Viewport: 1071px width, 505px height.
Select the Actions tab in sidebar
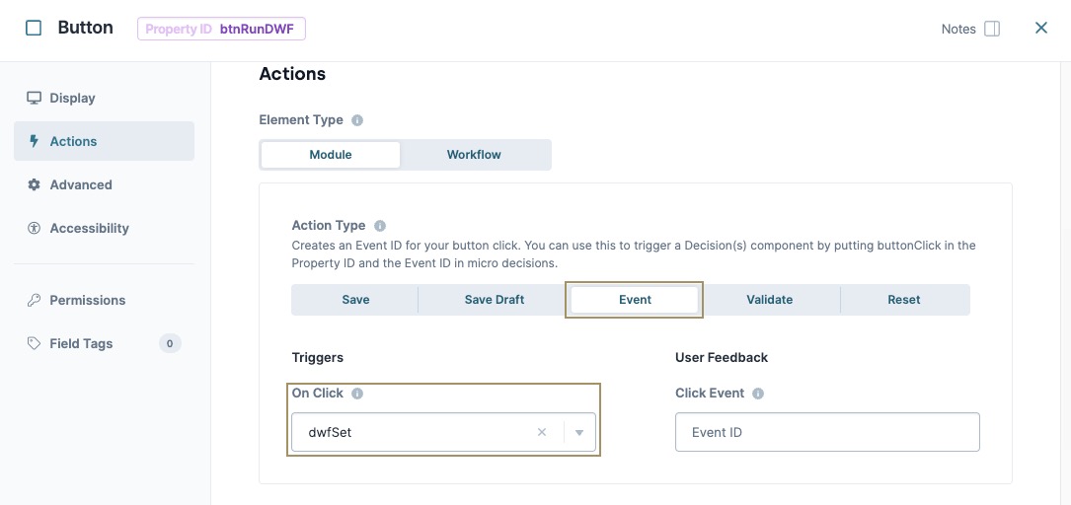point(104,141)
